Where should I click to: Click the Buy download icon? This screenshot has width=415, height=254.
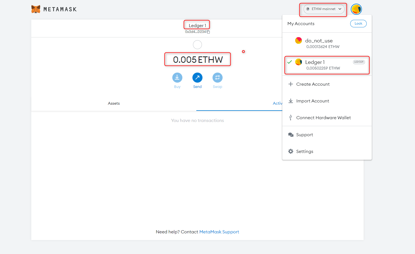coord(177,78)
